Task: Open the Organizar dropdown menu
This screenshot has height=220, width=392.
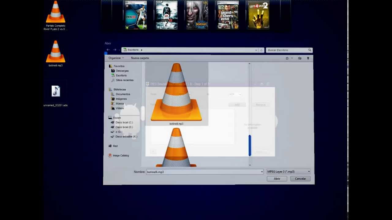Action: click(x=116, y=58)
